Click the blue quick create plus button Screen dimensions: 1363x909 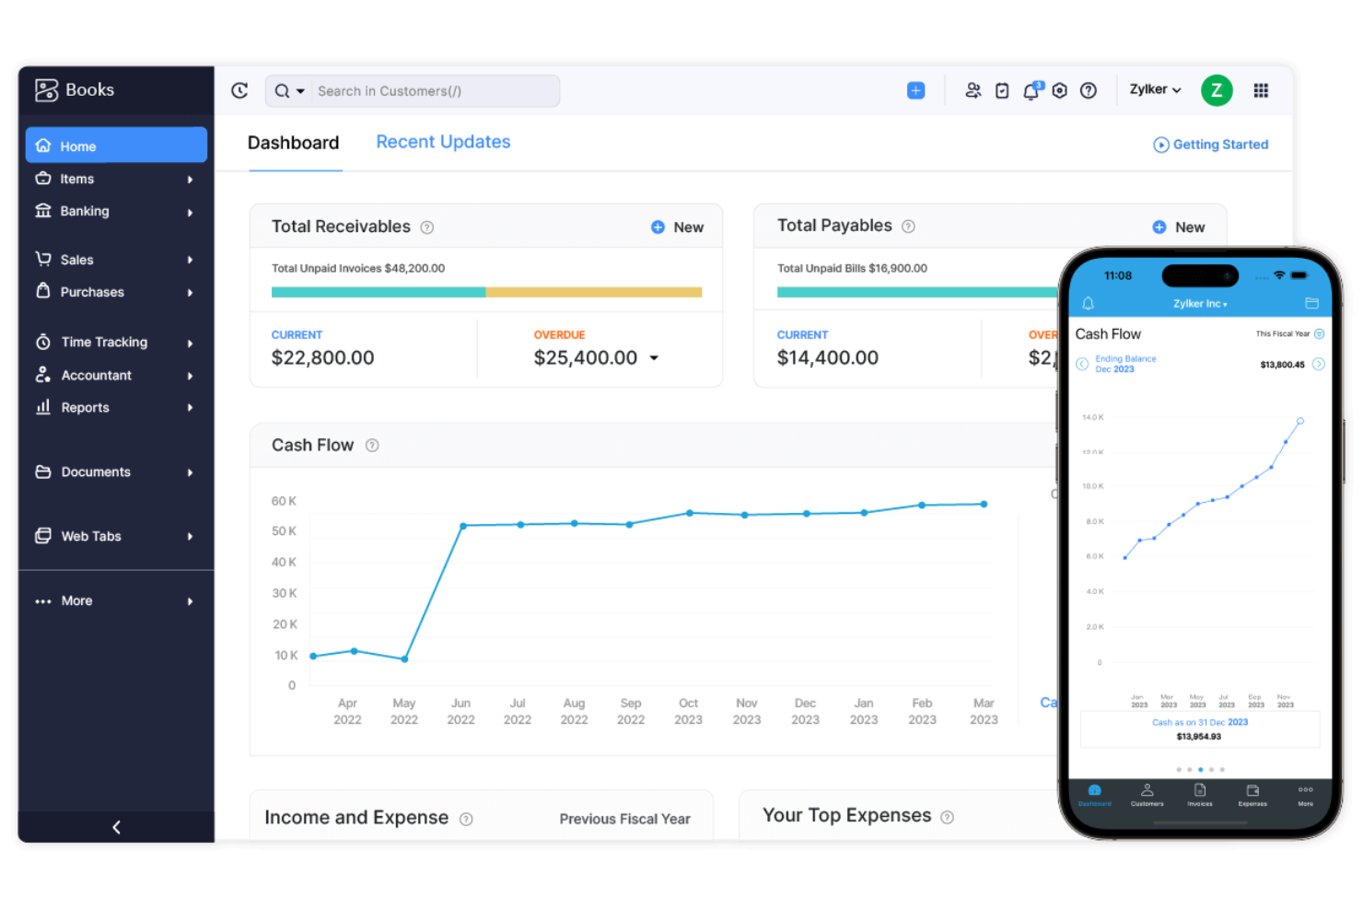[x=915, y=90]
